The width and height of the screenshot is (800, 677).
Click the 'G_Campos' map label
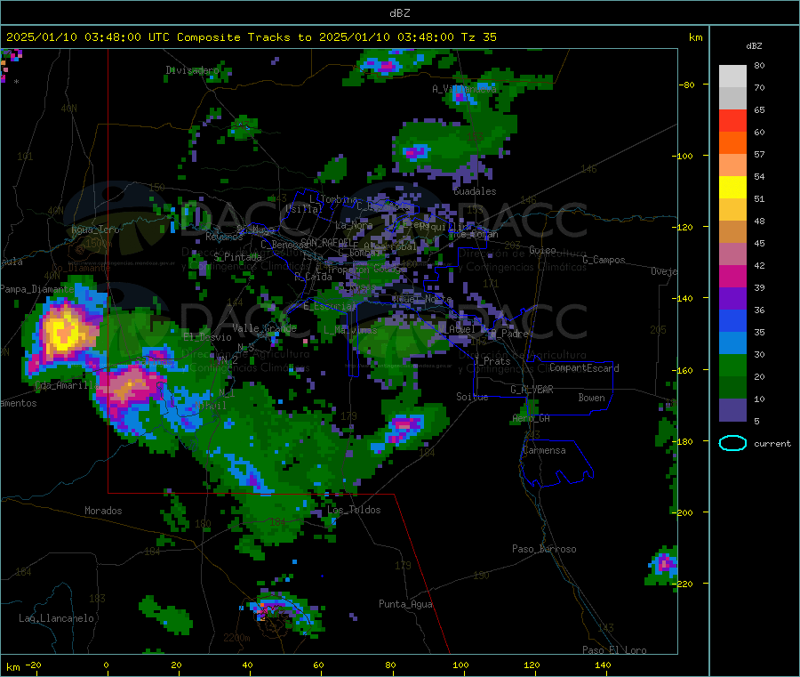pos(604,260)
